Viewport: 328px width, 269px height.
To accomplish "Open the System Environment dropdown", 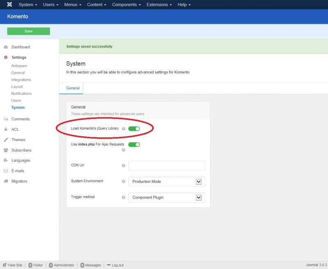I will click(166, 182).
